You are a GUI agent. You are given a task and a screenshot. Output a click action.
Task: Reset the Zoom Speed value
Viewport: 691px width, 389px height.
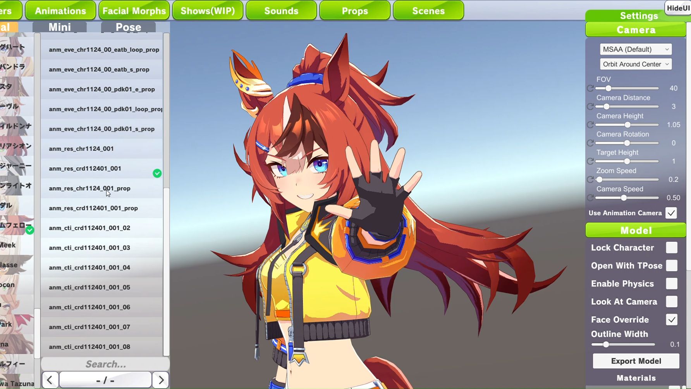(x=590, y=179)
